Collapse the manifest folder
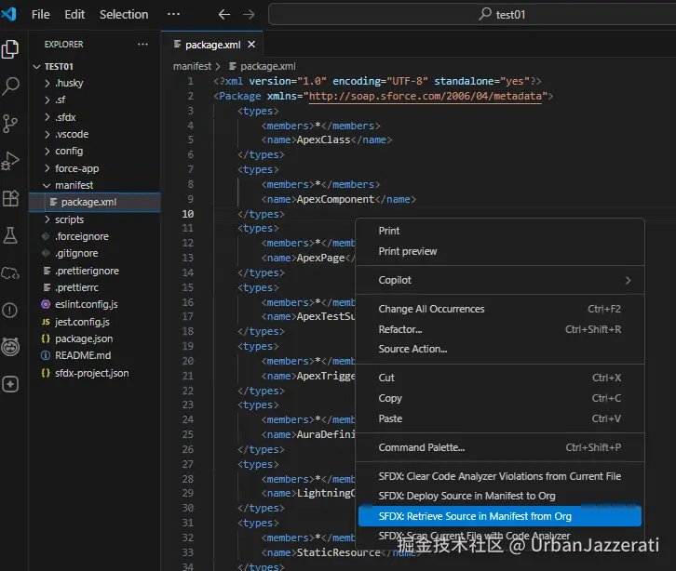The image size is (676, 571). click(x=74, y=185)
